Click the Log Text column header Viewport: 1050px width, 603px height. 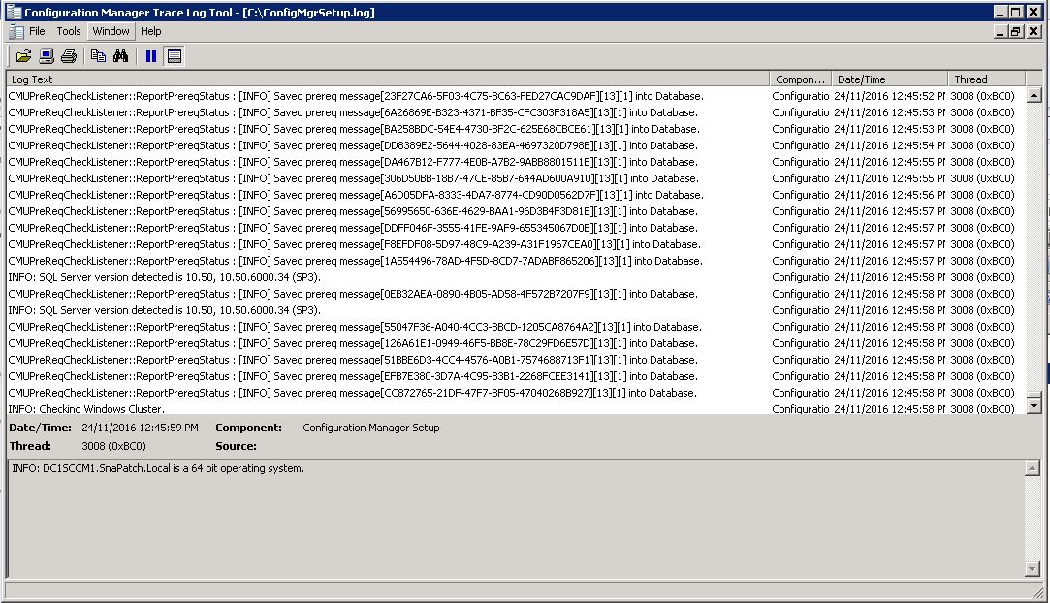click(x=388, y=79)
